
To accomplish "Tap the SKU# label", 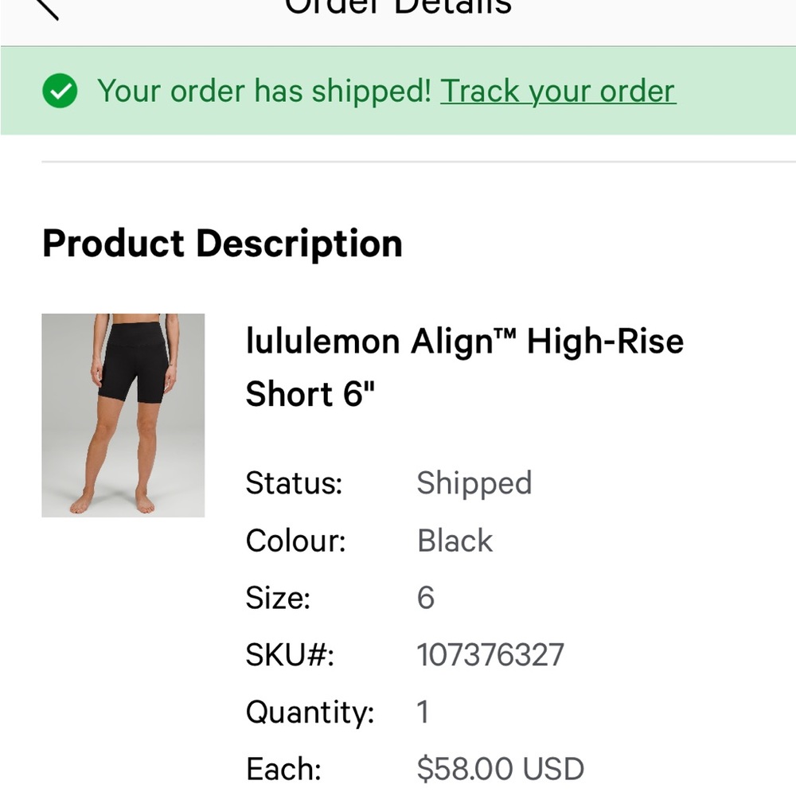I will point(290,654).
